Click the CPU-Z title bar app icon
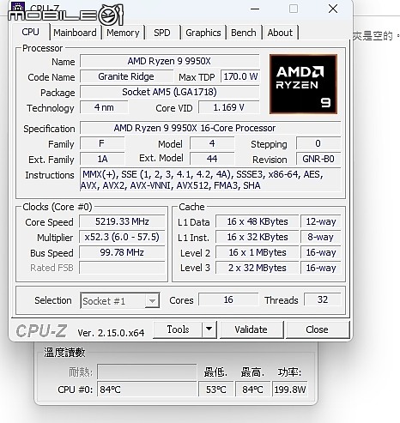This screenshot has height=423, width=400. 18,8
